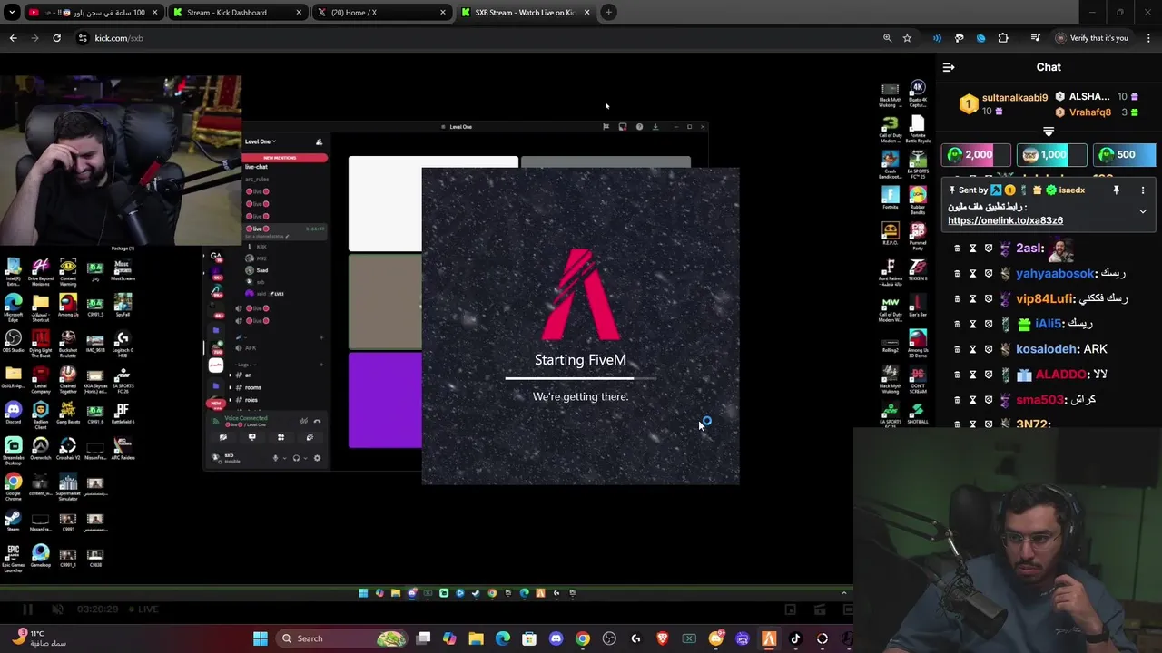
Task: Click the FiveM loading progress bar
Action: 581,378
